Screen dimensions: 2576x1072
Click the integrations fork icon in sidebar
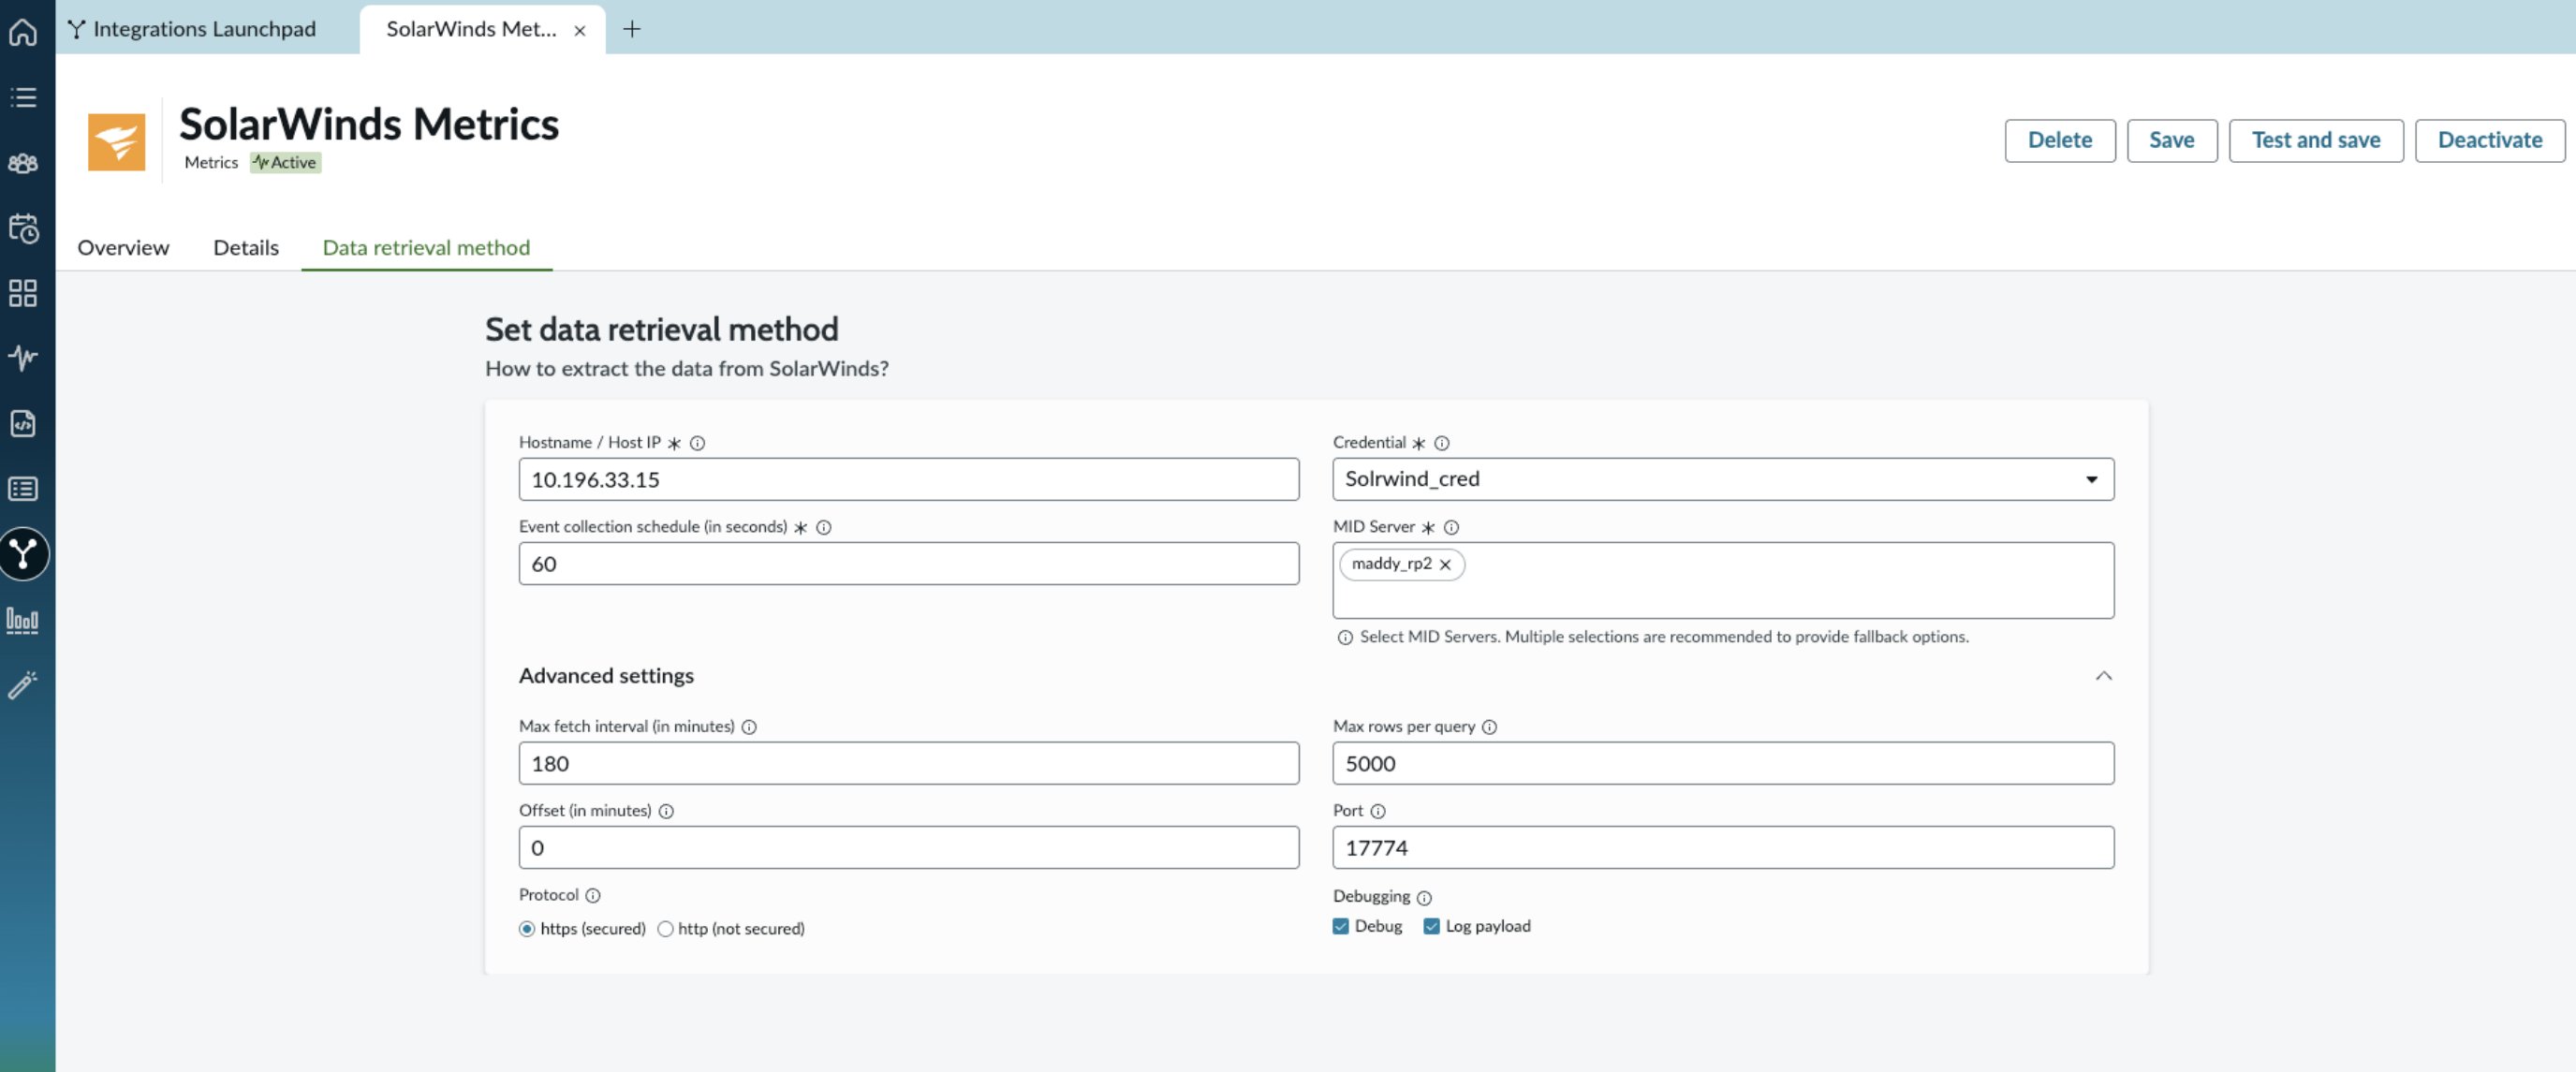(23, 554)
